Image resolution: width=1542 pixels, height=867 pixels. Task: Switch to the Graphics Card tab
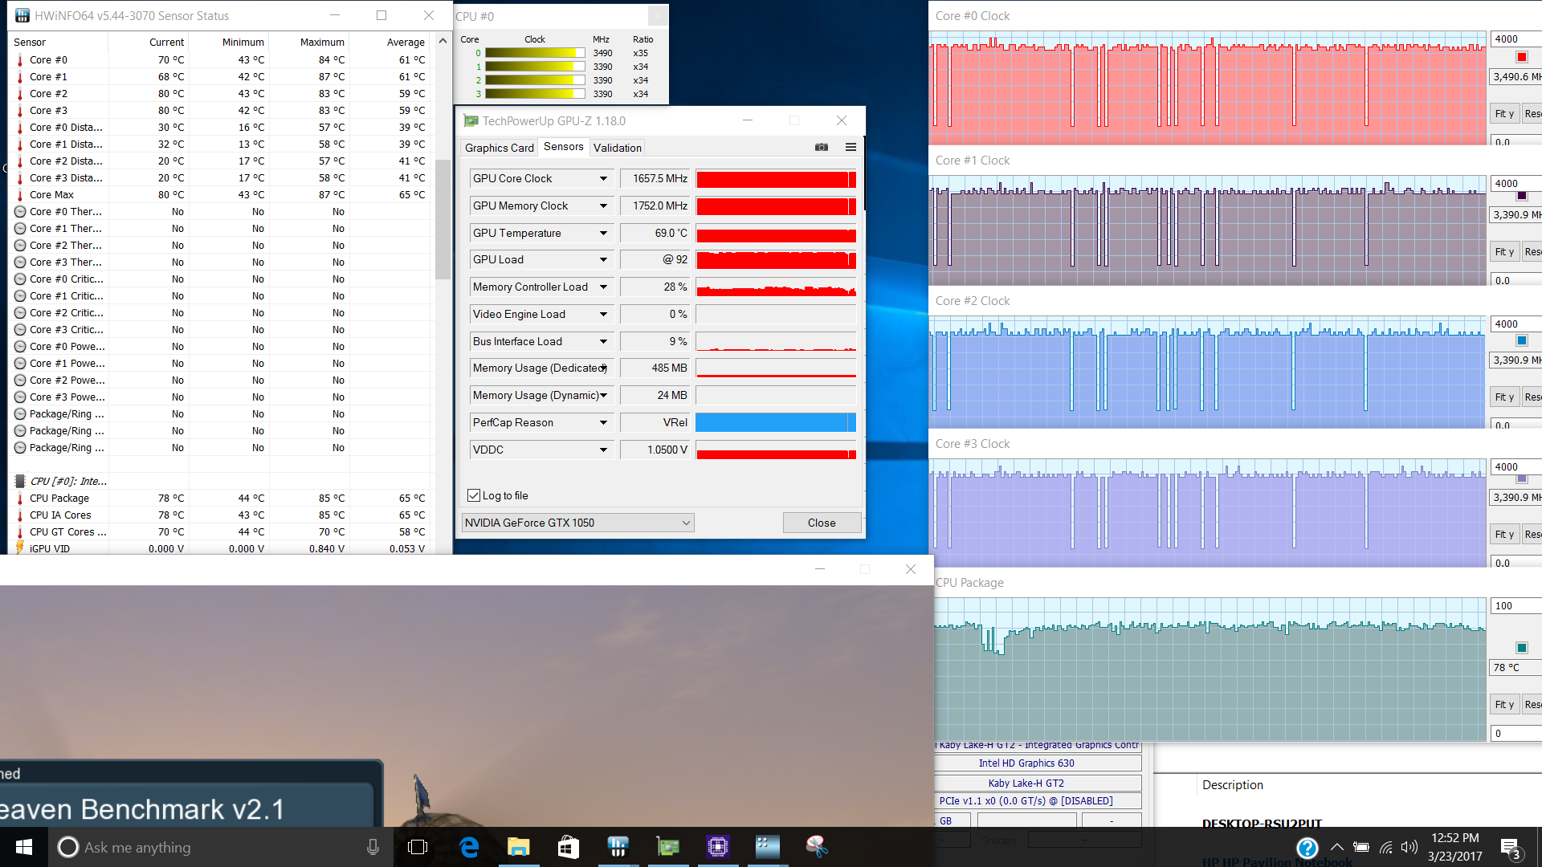pyautogui.click(x=499, y=148)
